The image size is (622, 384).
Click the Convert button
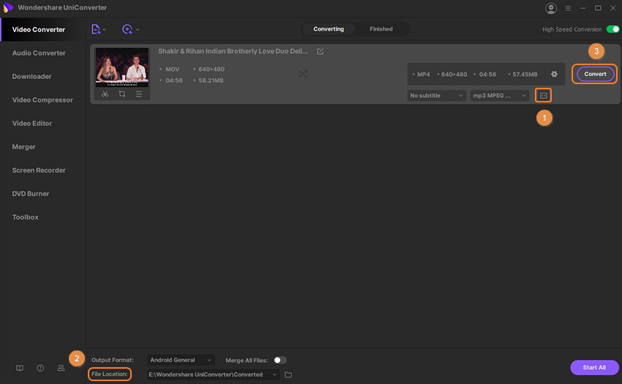click(x=595, y=74)
